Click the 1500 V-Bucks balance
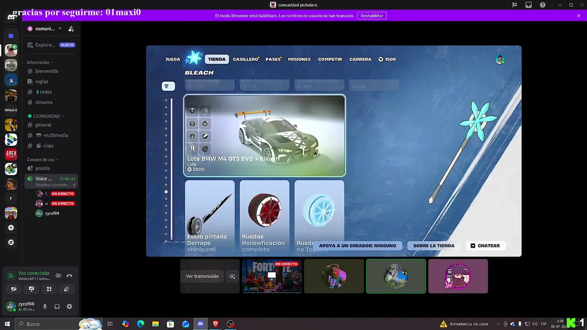 [387, 59]
